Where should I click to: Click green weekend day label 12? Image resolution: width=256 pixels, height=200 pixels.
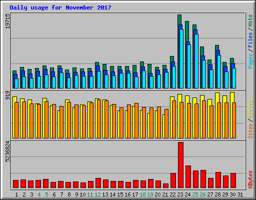click(97, 194)
